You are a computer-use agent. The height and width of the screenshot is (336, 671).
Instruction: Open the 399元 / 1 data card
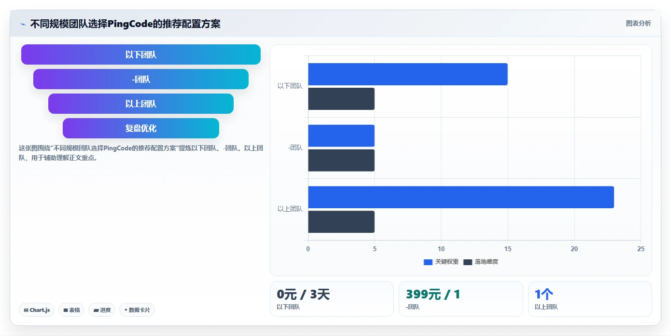461,299
